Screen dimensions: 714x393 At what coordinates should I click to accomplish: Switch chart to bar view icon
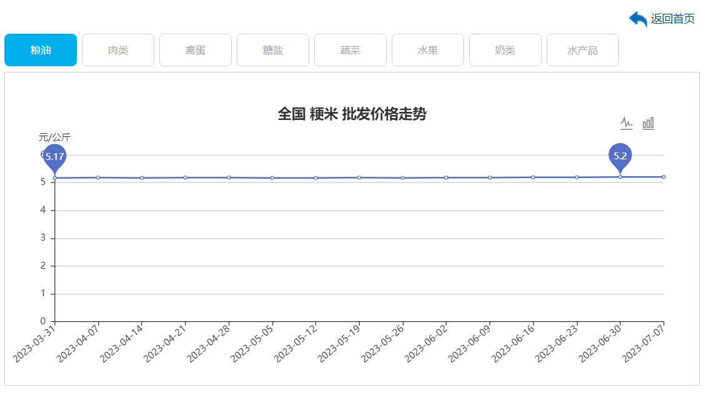point(648,123)
